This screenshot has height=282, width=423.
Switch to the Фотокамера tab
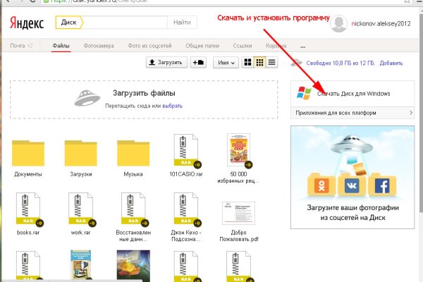(x=99, y=44)
